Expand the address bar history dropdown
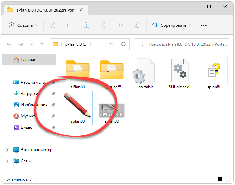The width and height of the screenshot is (235, 185). coord(112,44)
